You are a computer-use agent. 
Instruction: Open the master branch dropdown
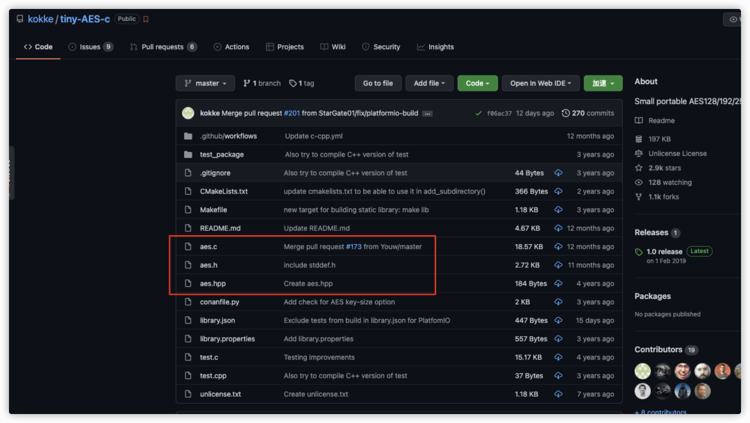[205, 83]
